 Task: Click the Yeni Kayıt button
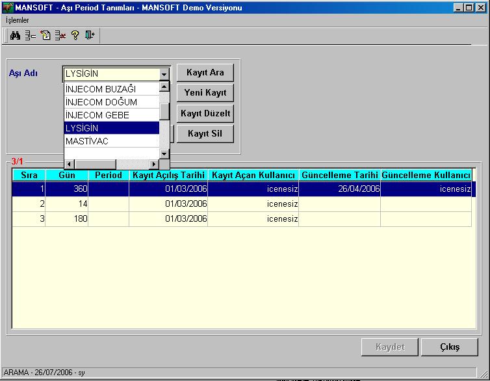pos(205,93)
